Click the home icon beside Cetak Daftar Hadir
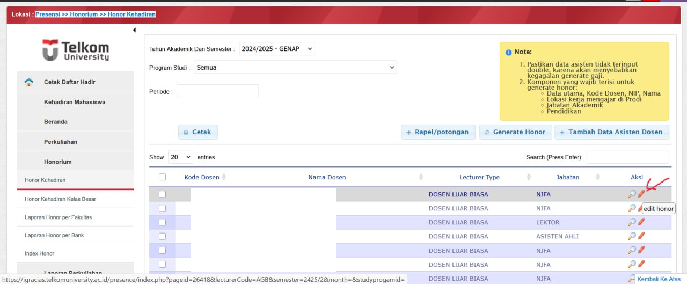Image resolution: width=687 pixels, height=284 pixels. (x=29, y=82)
